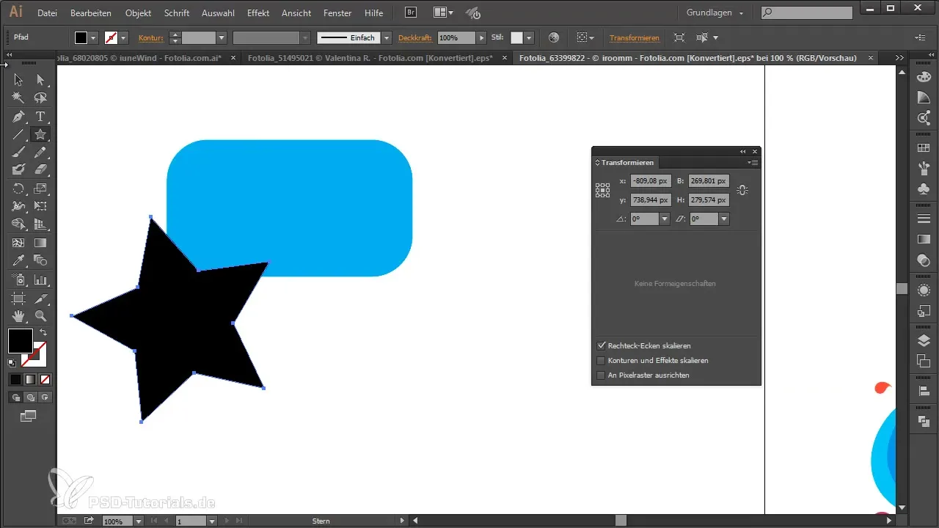Select the Free Transform tool
The width and height of the screenshot is (939, 528).
point(40,207)
